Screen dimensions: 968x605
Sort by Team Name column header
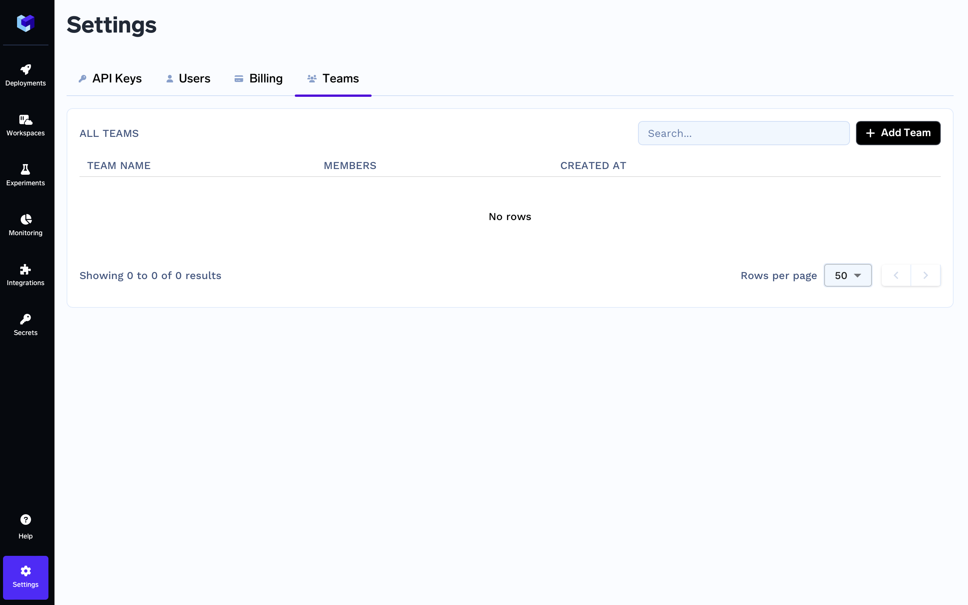click(x=119, y=166)
